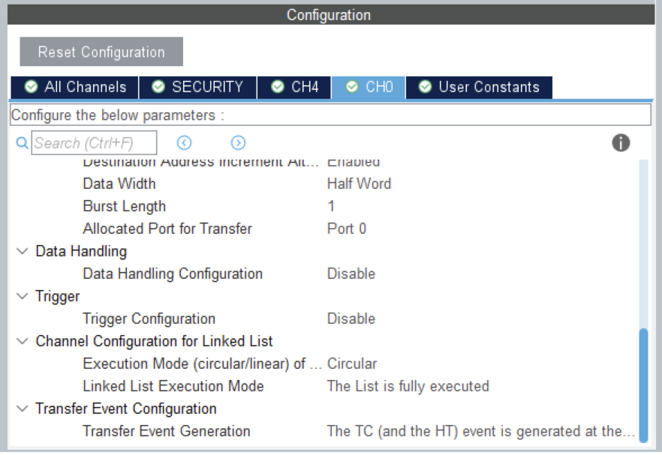Click the Search (Ctrl+F) input field
The image size is (662, 455).
[x=95, y=143]
